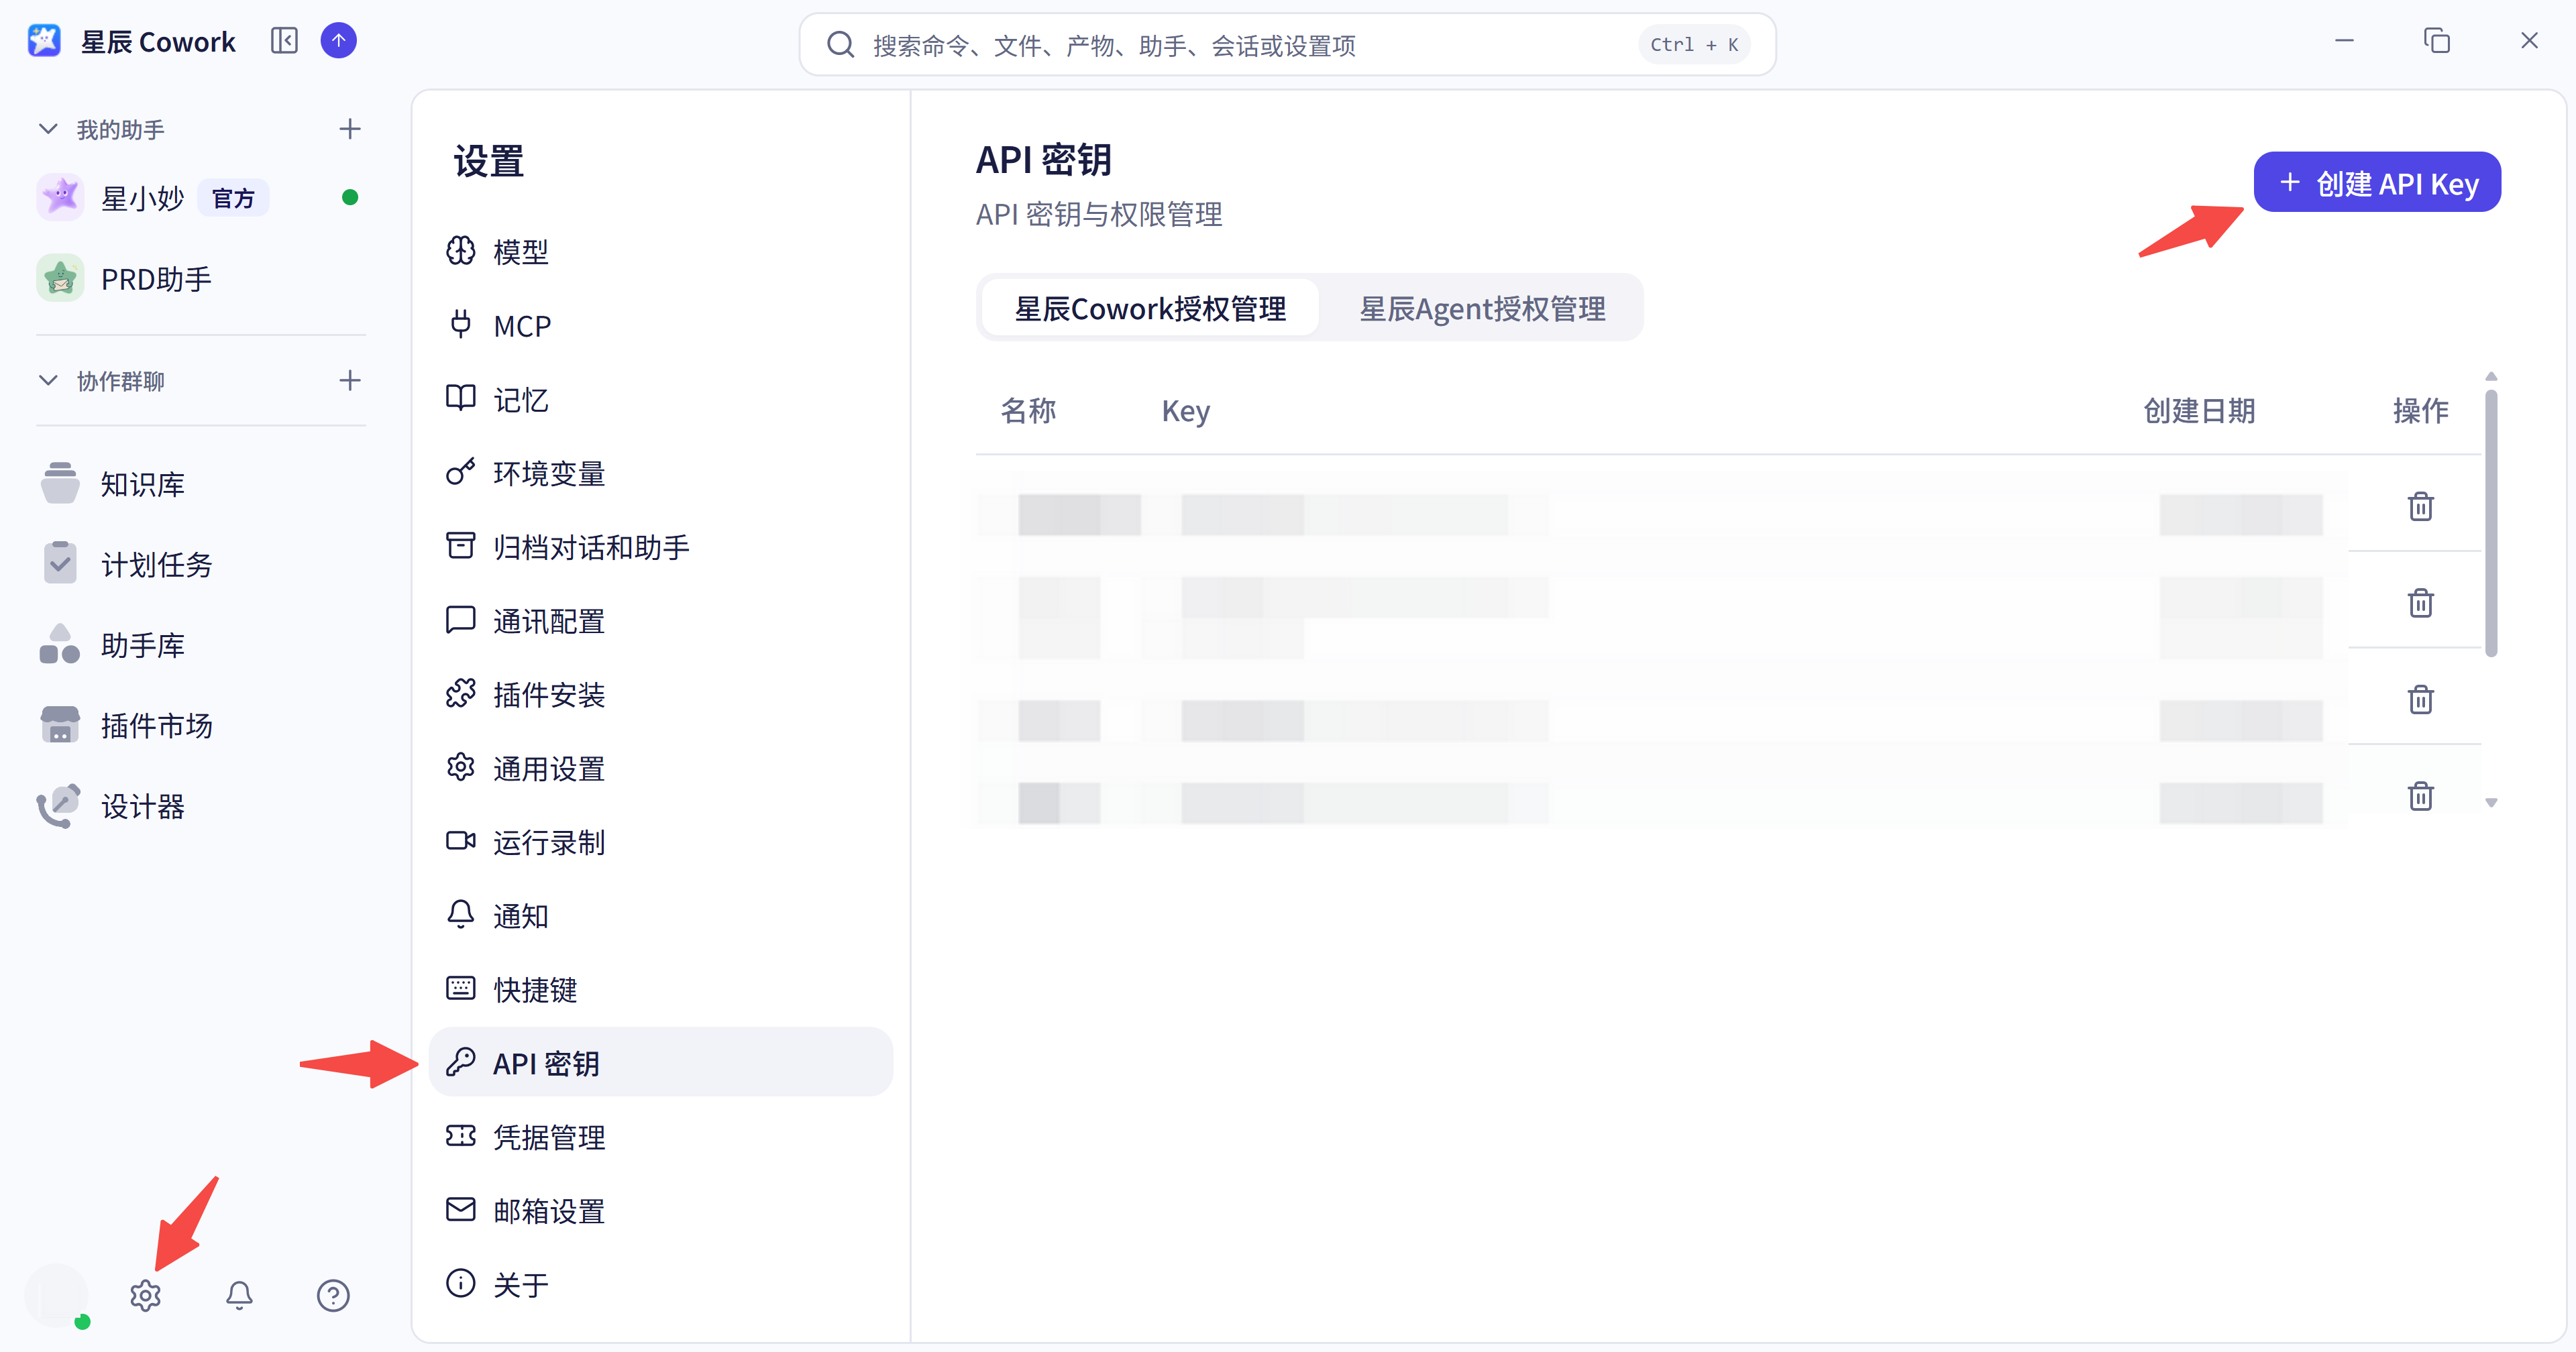Click 创建 API Key button
Screen dimensions: 2576x1352
2377,183
